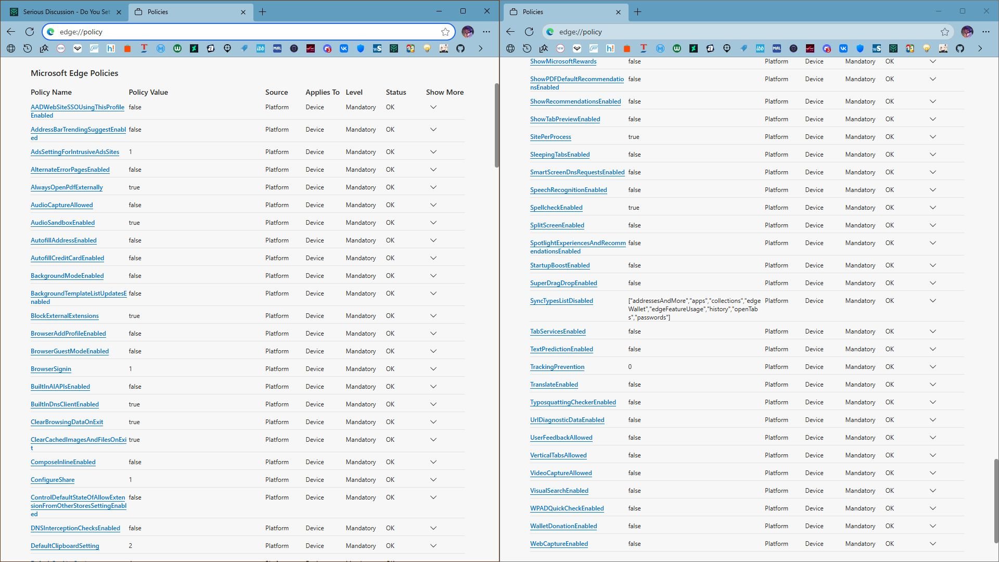Expand Show More for BrowserSignin row
999x562 pixels.
[x=433, y=369]
